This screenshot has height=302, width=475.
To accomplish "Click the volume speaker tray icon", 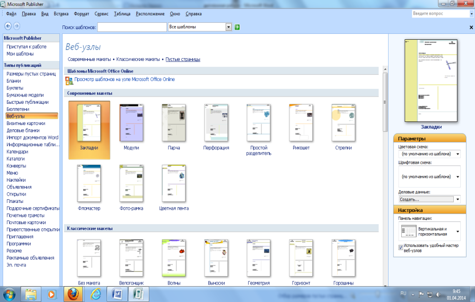I will (438, 294).
